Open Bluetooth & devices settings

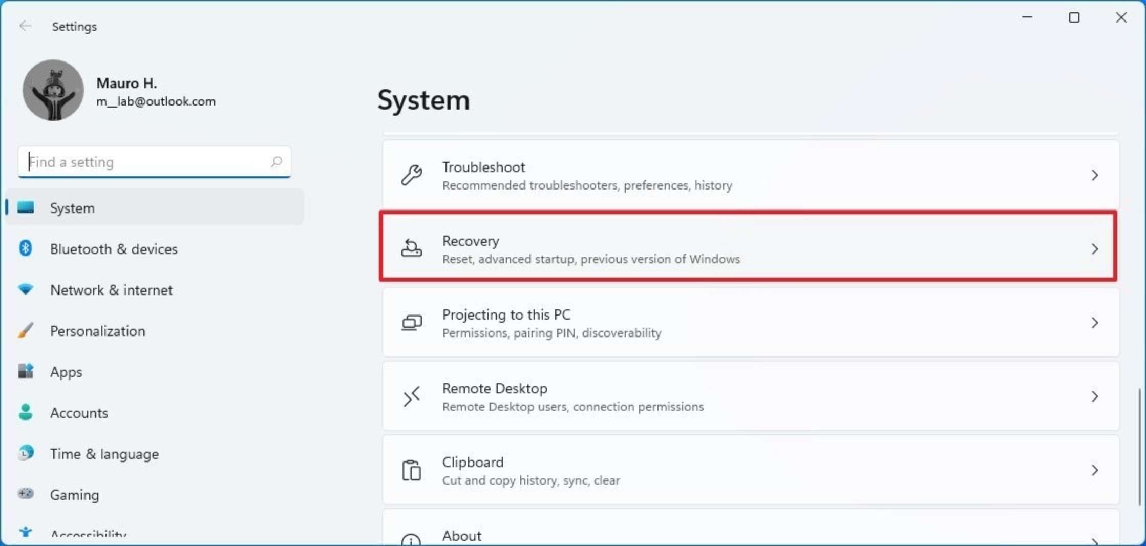click(x=155, y=249)
